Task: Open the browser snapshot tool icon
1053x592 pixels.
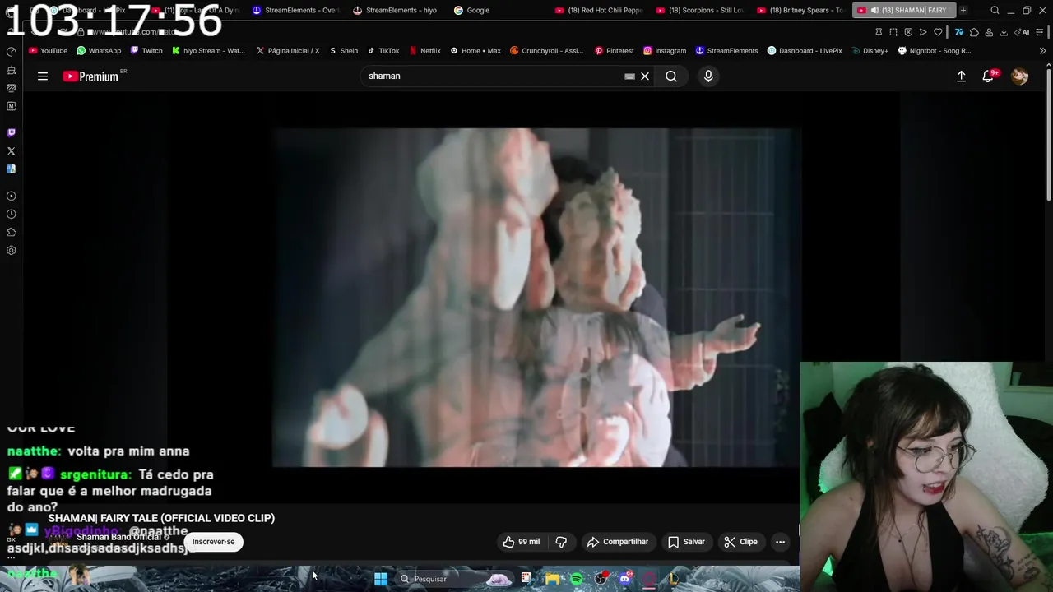Action: tap(893, 32)
